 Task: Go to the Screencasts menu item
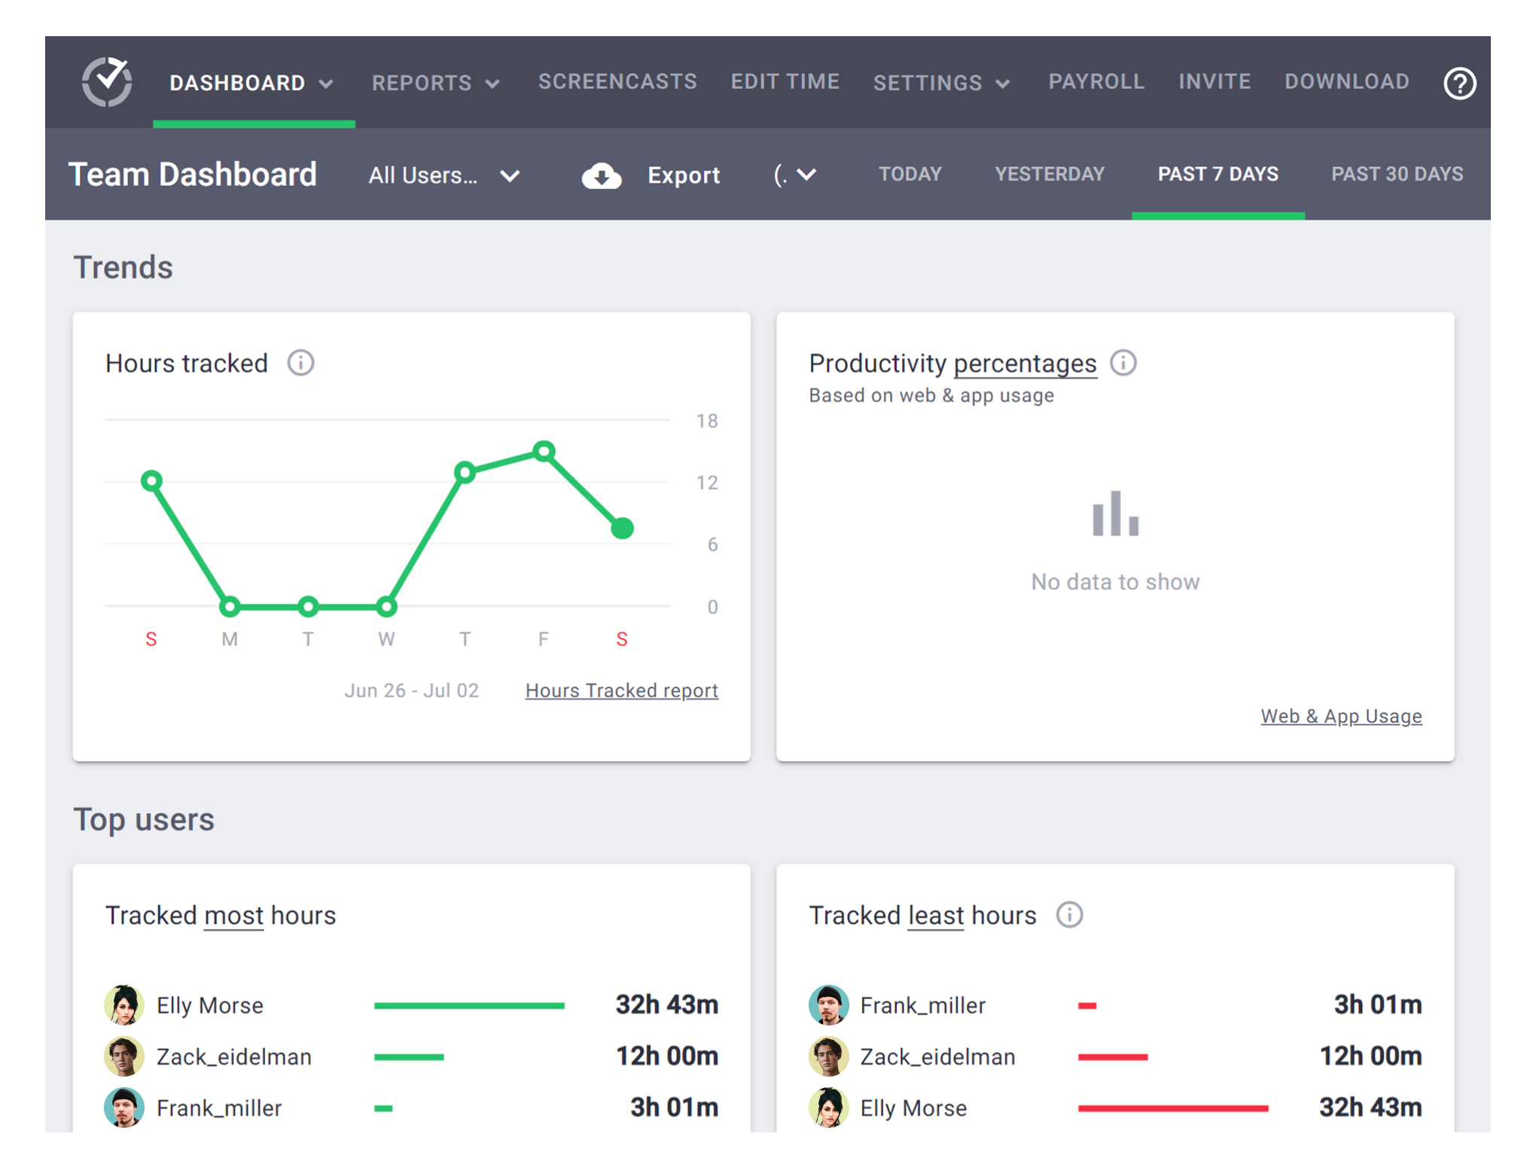617,81
